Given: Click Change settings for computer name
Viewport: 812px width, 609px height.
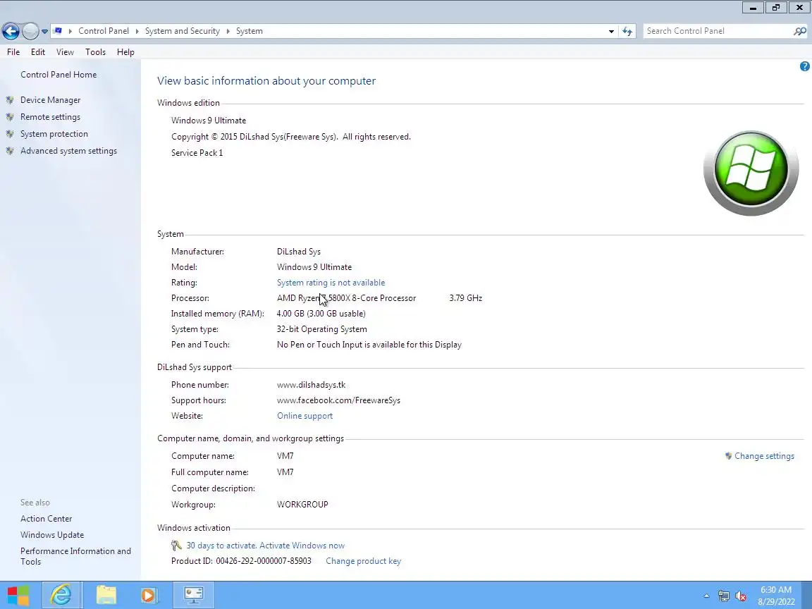Looking at the screenshot, I should [764, 456].
